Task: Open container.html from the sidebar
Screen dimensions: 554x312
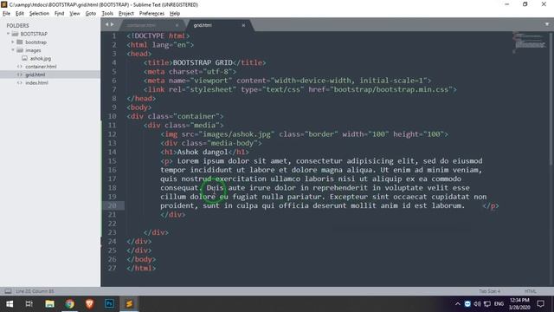Action: click(x=41, y=67)
